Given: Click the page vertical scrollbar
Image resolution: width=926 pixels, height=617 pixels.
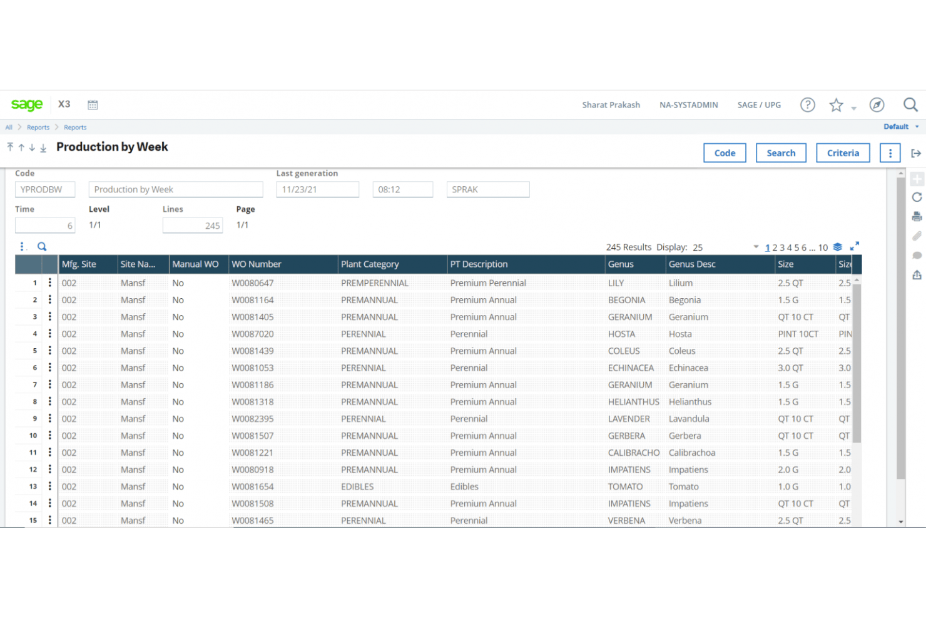Looking at the screenshot, I should [901, 328].
